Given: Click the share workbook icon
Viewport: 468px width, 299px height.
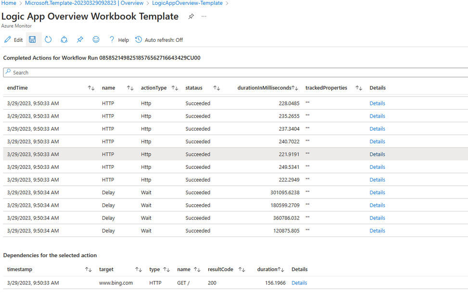Looking at the screenshot, I should pos(64,39).
